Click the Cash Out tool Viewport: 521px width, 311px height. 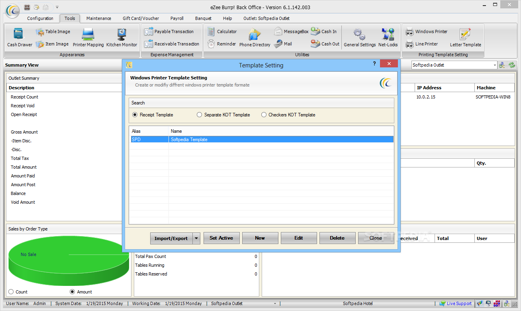tap(325, 44)
